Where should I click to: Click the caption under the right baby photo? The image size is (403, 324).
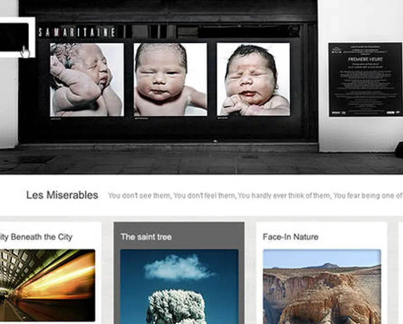tap(223, 118)
